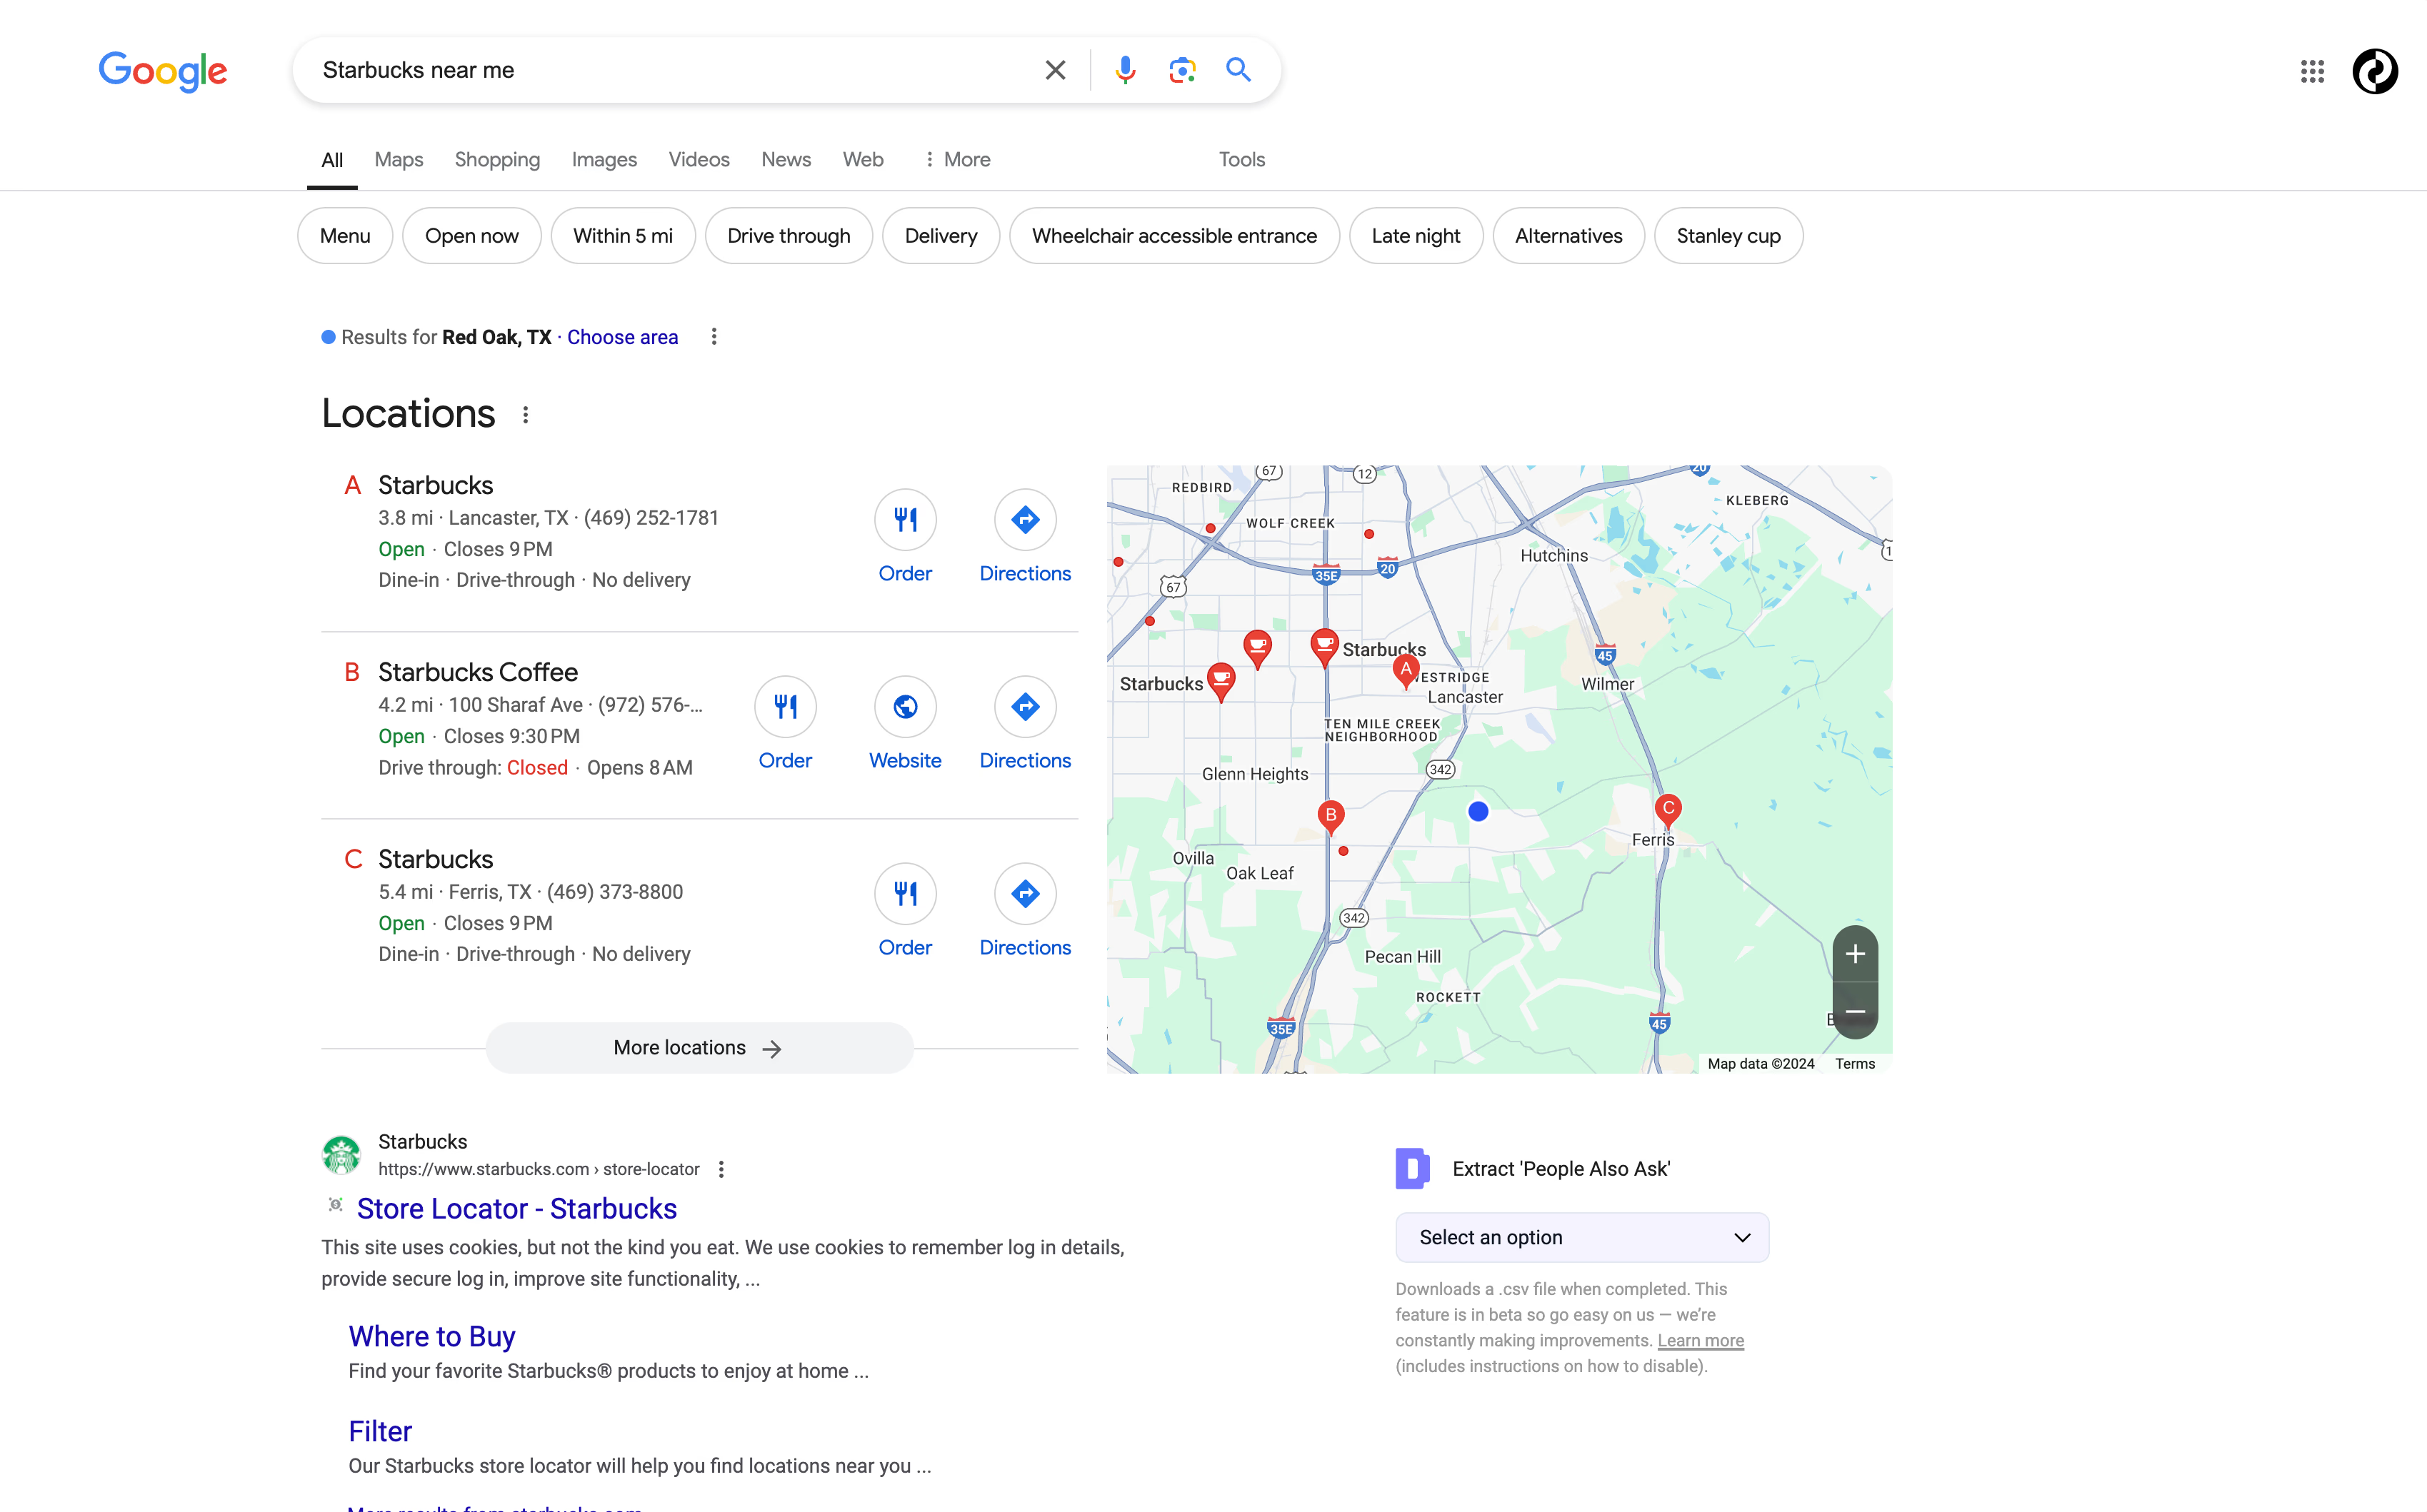Open map Terms link
The height and width of the screenshot is (1512, 2427).
(x=1855, y=1063)
